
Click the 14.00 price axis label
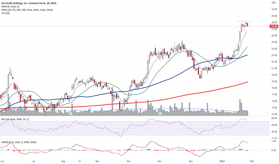coord(274,114)
